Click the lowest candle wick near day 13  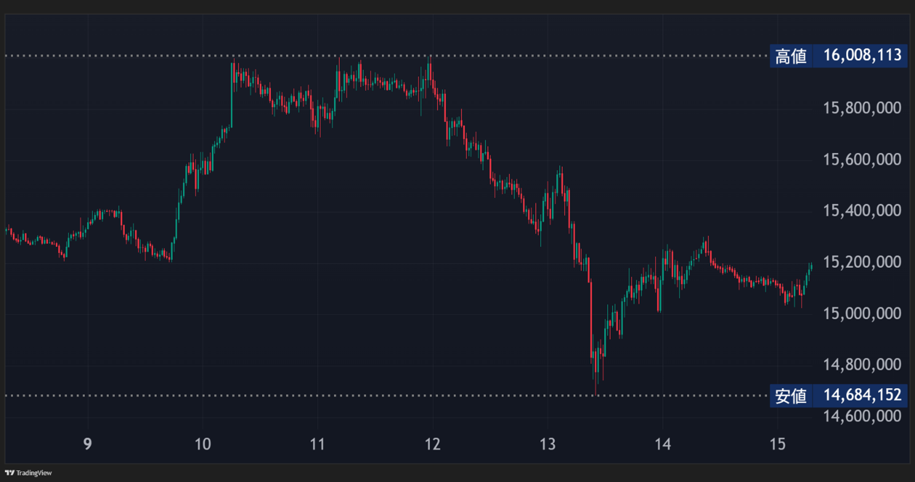point(595,384)
